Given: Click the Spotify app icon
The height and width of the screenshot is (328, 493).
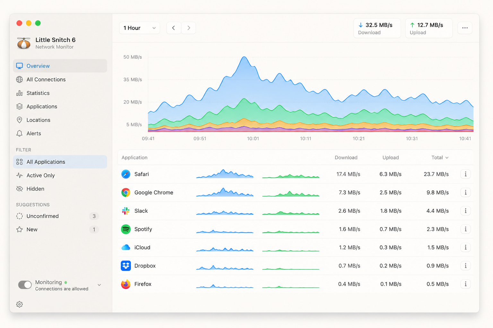Looking at the screenshot, I should click(126, 229).
